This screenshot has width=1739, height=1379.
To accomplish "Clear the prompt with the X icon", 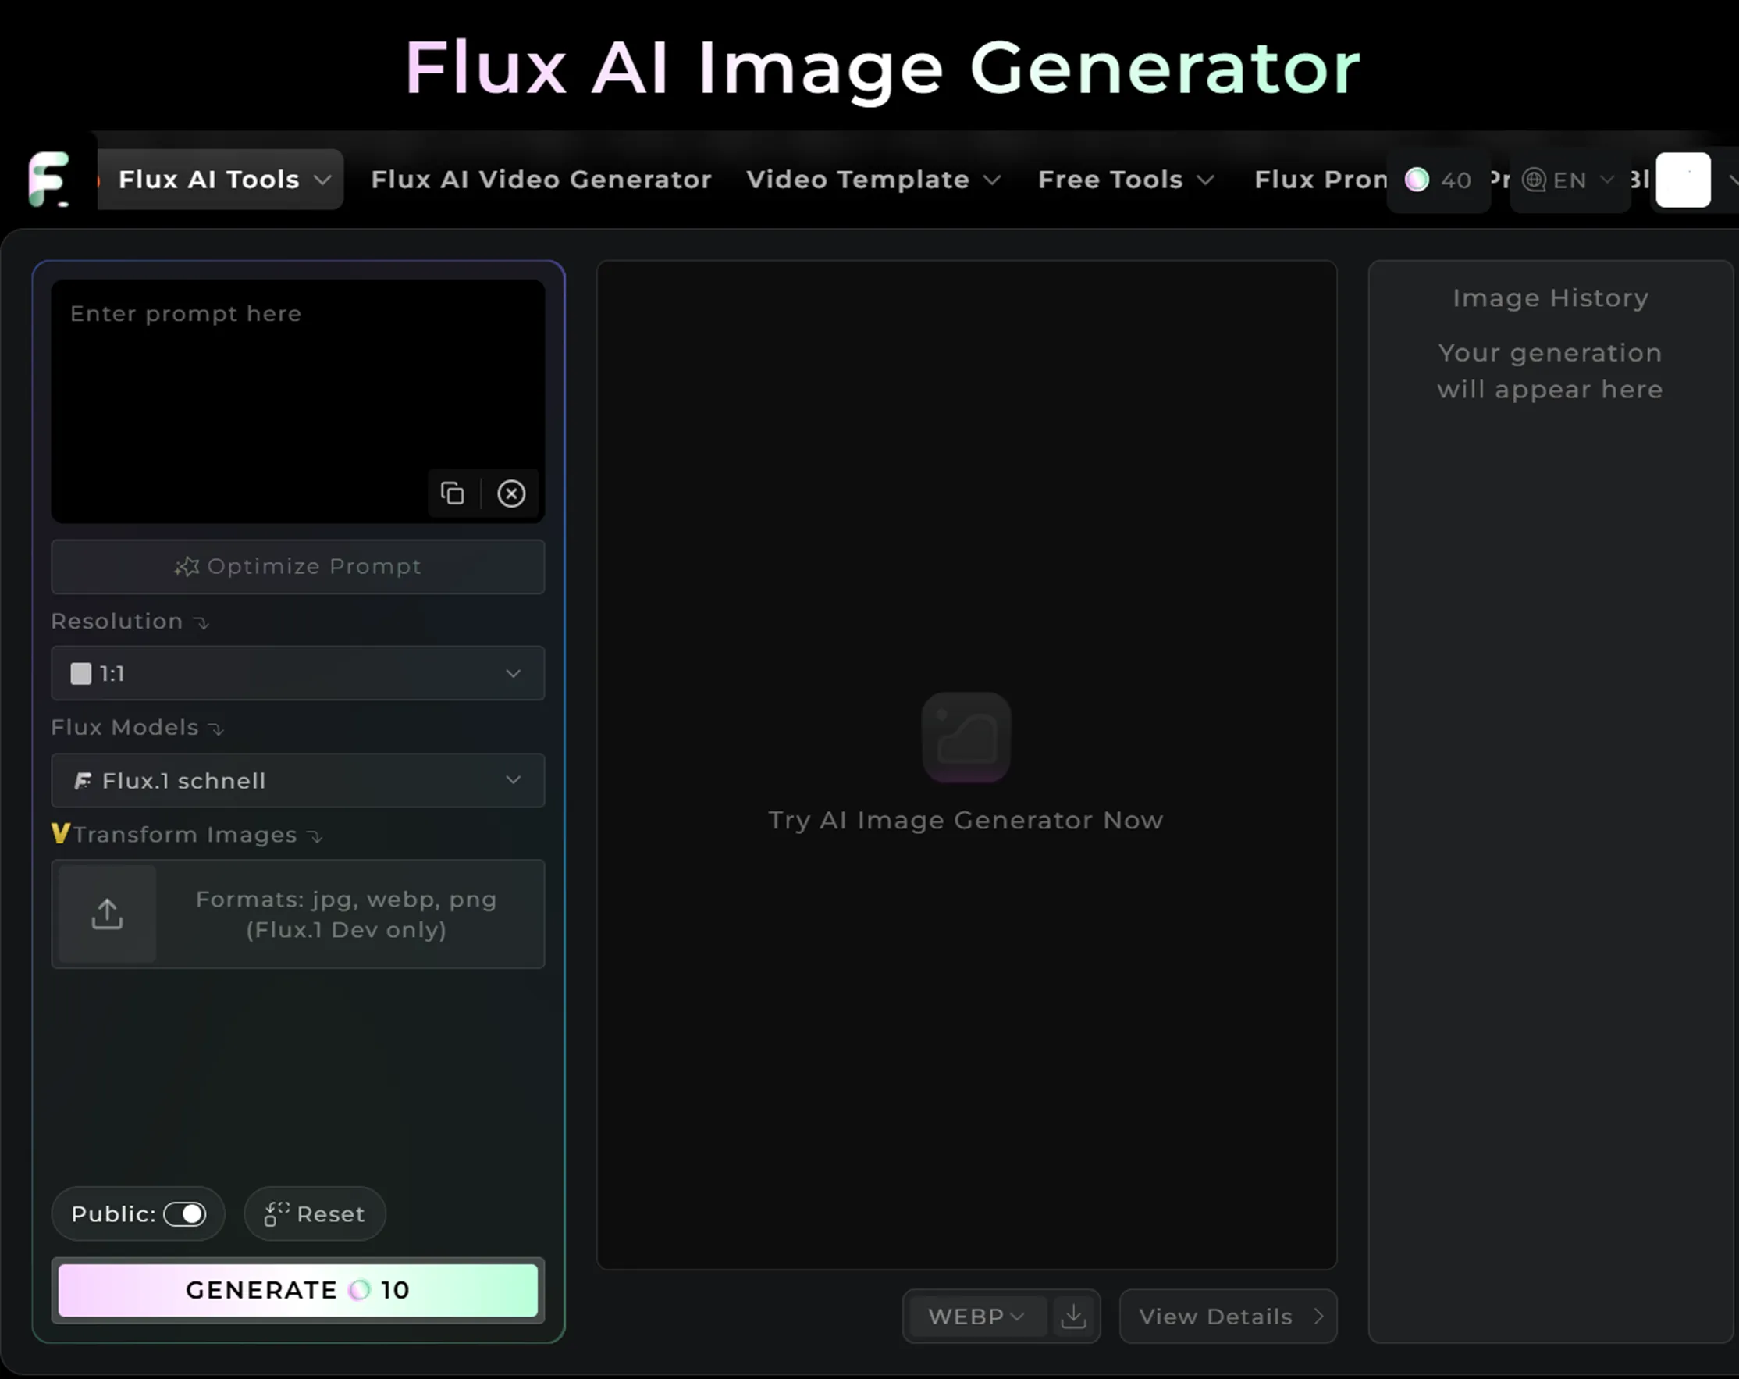I will coord(511,493).
